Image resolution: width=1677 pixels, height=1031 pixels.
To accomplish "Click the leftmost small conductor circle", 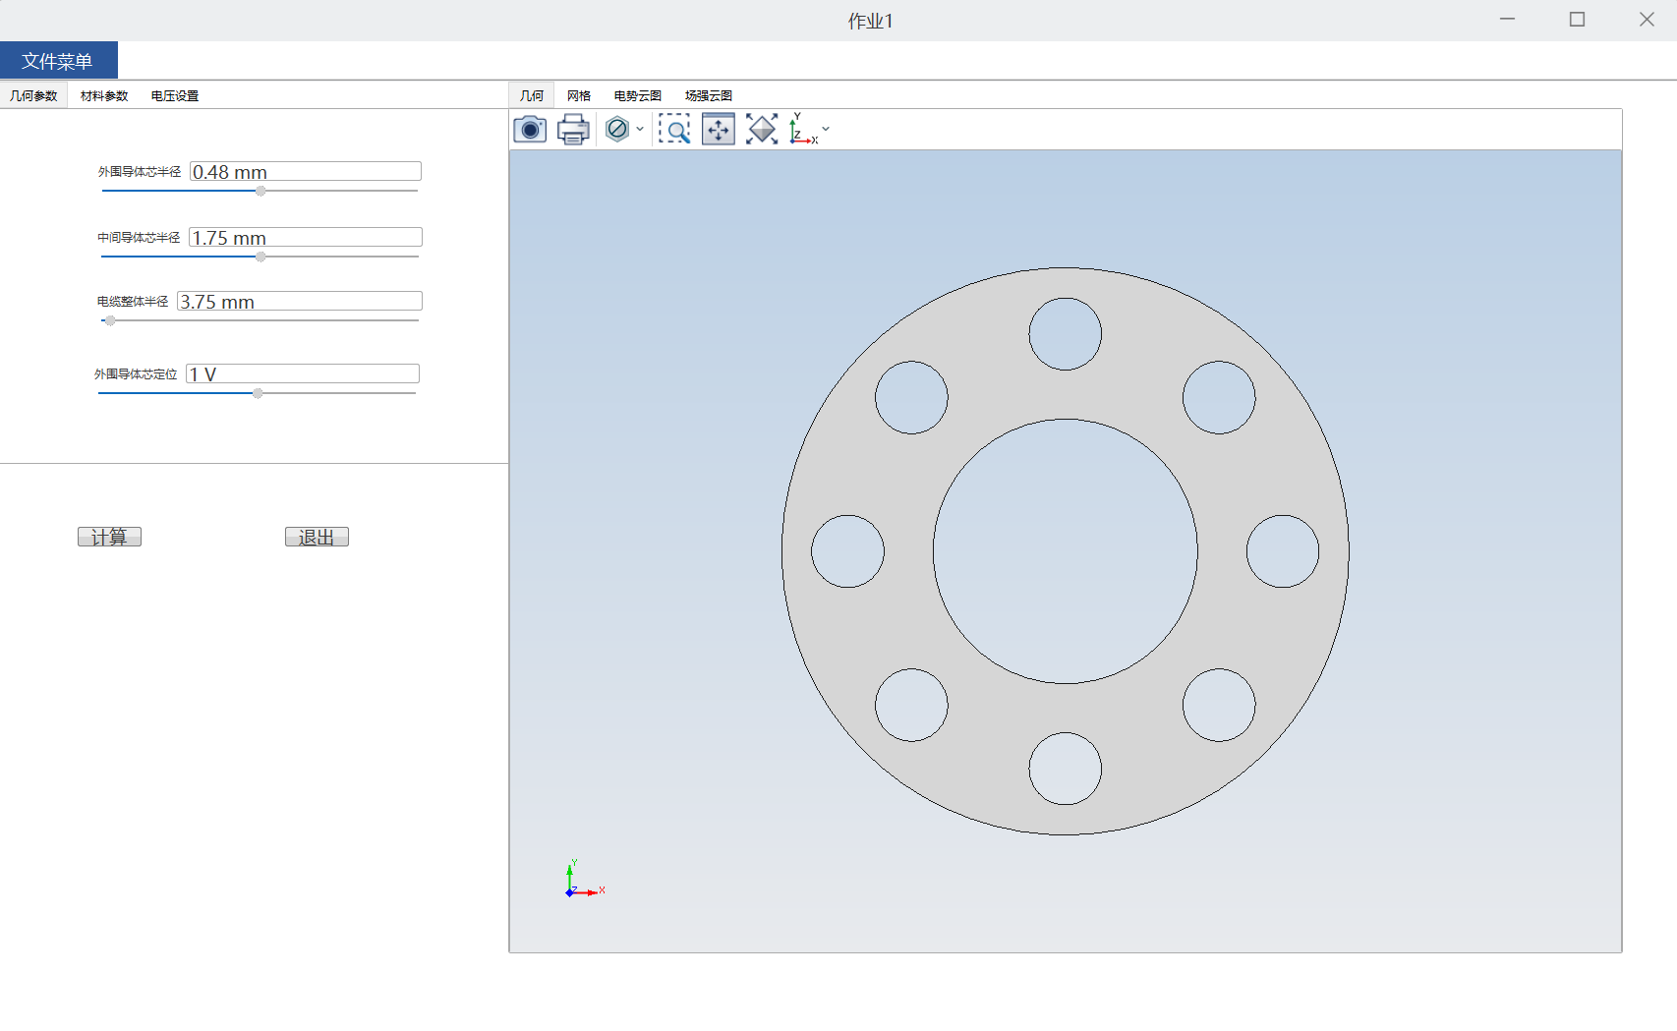I will coord(847,551).
